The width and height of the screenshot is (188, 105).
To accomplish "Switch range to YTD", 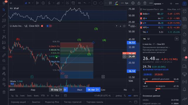I will click(x=43, y=96).
